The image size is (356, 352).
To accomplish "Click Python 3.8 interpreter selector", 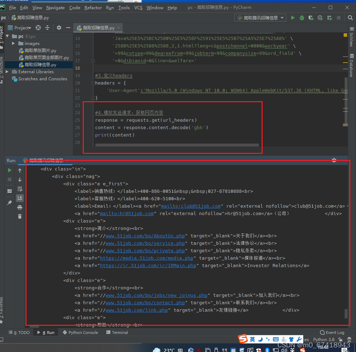I will pos(323,339).
